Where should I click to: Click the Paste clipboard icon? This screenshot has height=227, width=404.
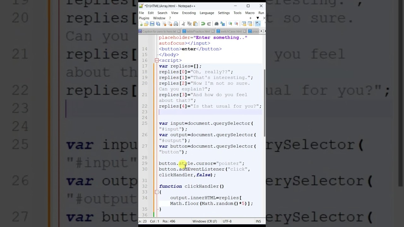(x=195, y=24)
